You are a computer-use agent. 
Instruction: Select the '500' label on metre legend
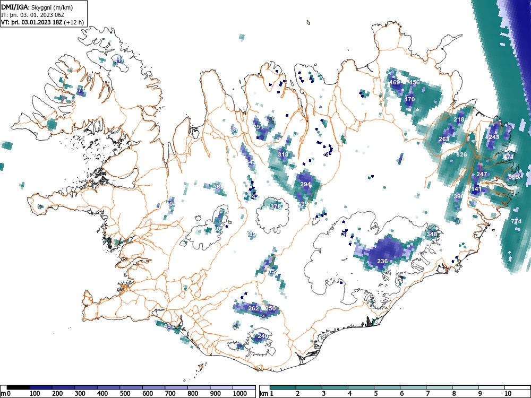125,394
